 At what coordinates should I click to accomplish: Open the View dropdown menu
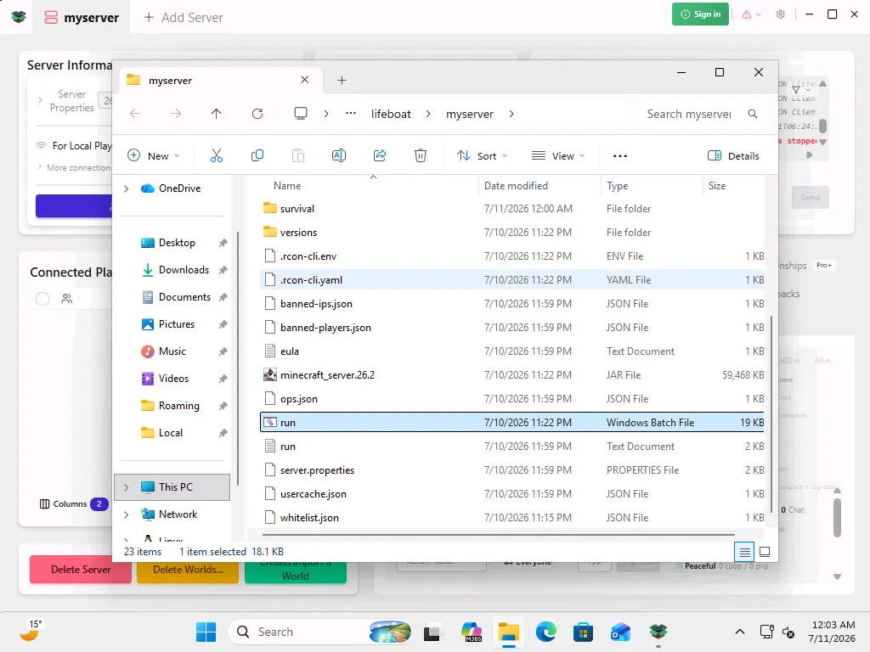[x=558, y=156]
